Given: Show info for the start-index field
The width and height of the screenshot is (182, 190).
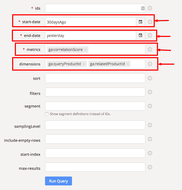Looking at the screenshot, I should click(150, 153).
